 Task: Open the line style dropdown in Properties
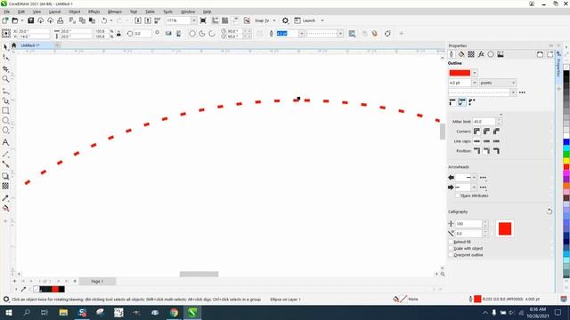513,92
